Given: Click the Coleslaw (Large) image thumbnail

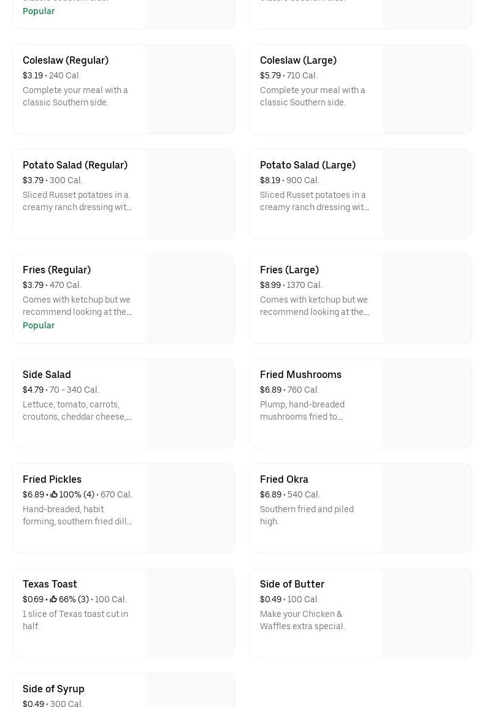Looking at the screenshot, I should tap(427, 89).
